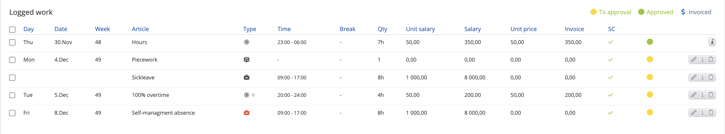Click the Invoiced legend label
Image resolution: width=725 pixels, height=134 pixels.
(x=699, y=12)
